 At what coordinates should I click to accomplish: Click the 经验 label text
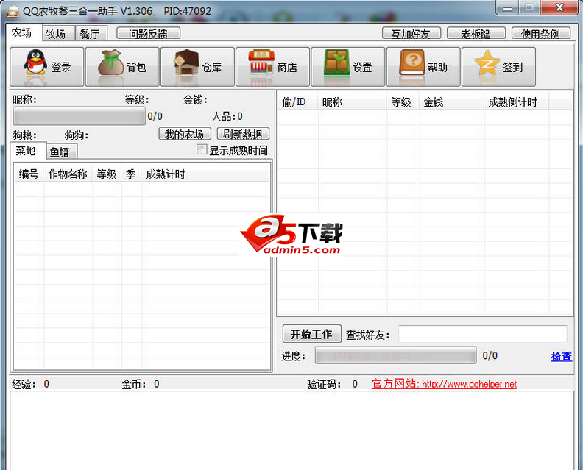(x=24, y=384)
